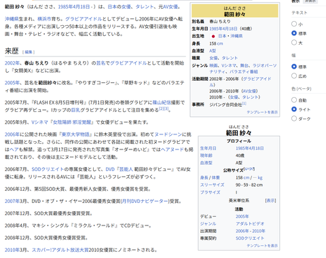The width and height of the screenshot is (326, 258).
Task: Open the 沖縄県 link in the 出生地 row
Action: pos(236,36)
